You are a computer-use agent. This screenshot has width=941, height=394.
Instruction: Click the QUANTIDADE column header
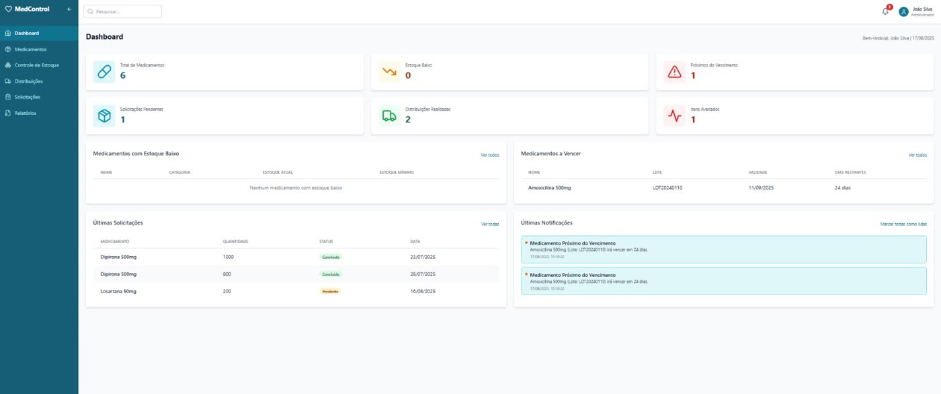pyautogui.click(x=236, y=241)
